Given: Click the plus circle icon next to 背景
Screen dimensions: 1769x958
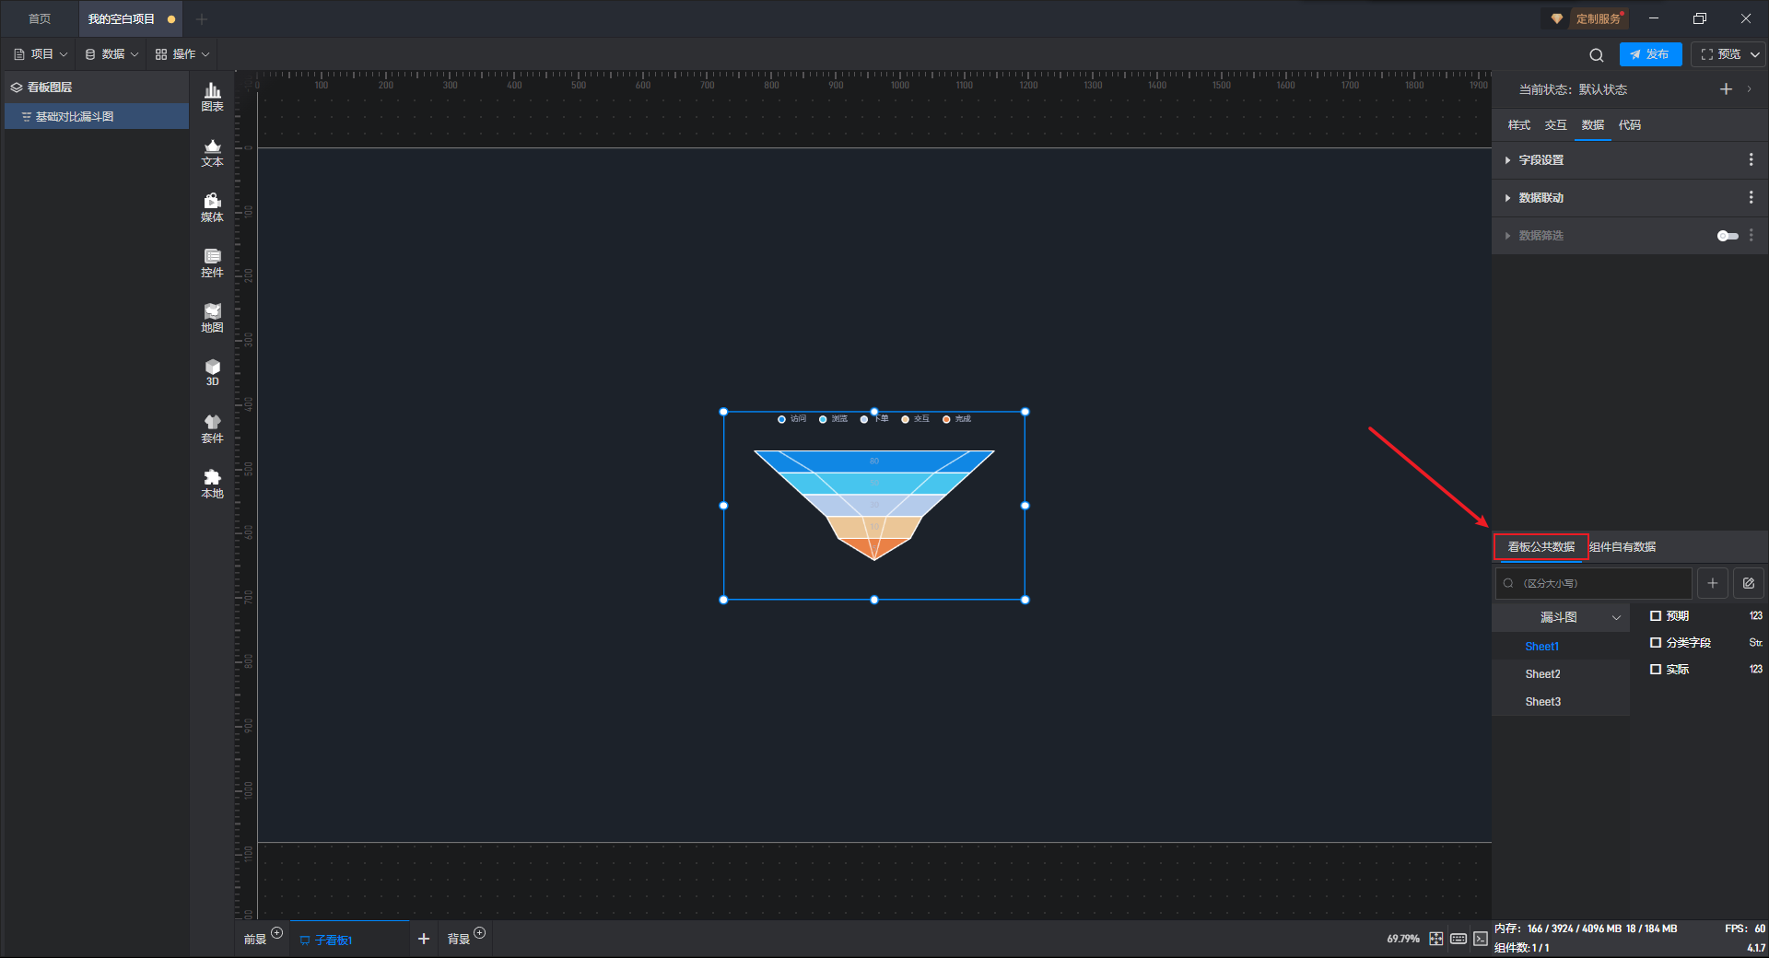Looking at the screenshot, I should tap(479, 933).
